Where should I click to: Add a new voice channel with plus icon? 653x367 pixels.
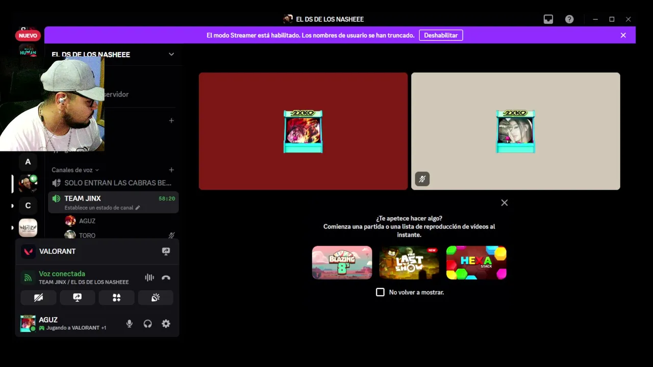click(171, 170)
